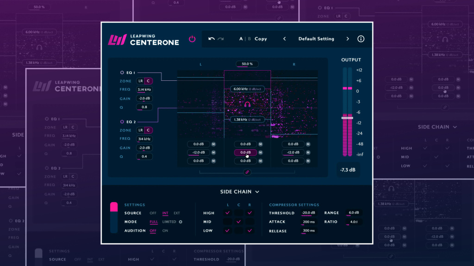This screenshot has width=474, height=266.
Task: Toggle EQ 2 power icon
Action: pyautogui.click(x=122, y=121)
